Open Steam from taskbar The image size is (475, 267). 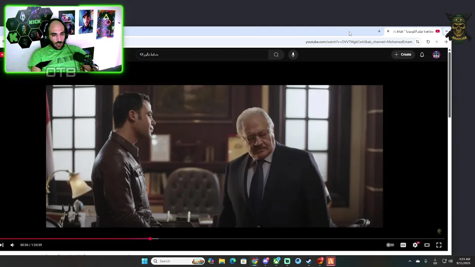309,261
